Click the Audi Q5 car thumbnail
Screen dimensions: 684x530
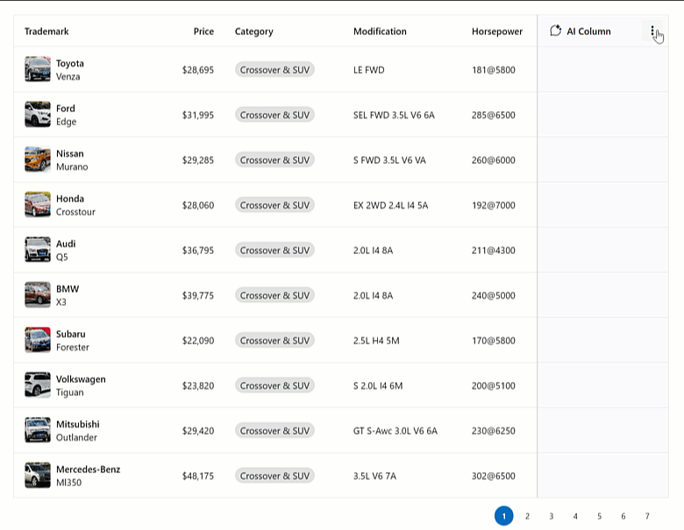tap(38, 250)
